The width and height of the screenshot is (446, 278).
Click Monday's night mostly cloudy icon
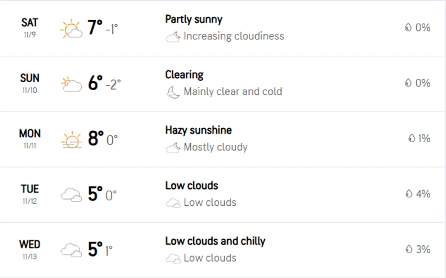[173, 148]
